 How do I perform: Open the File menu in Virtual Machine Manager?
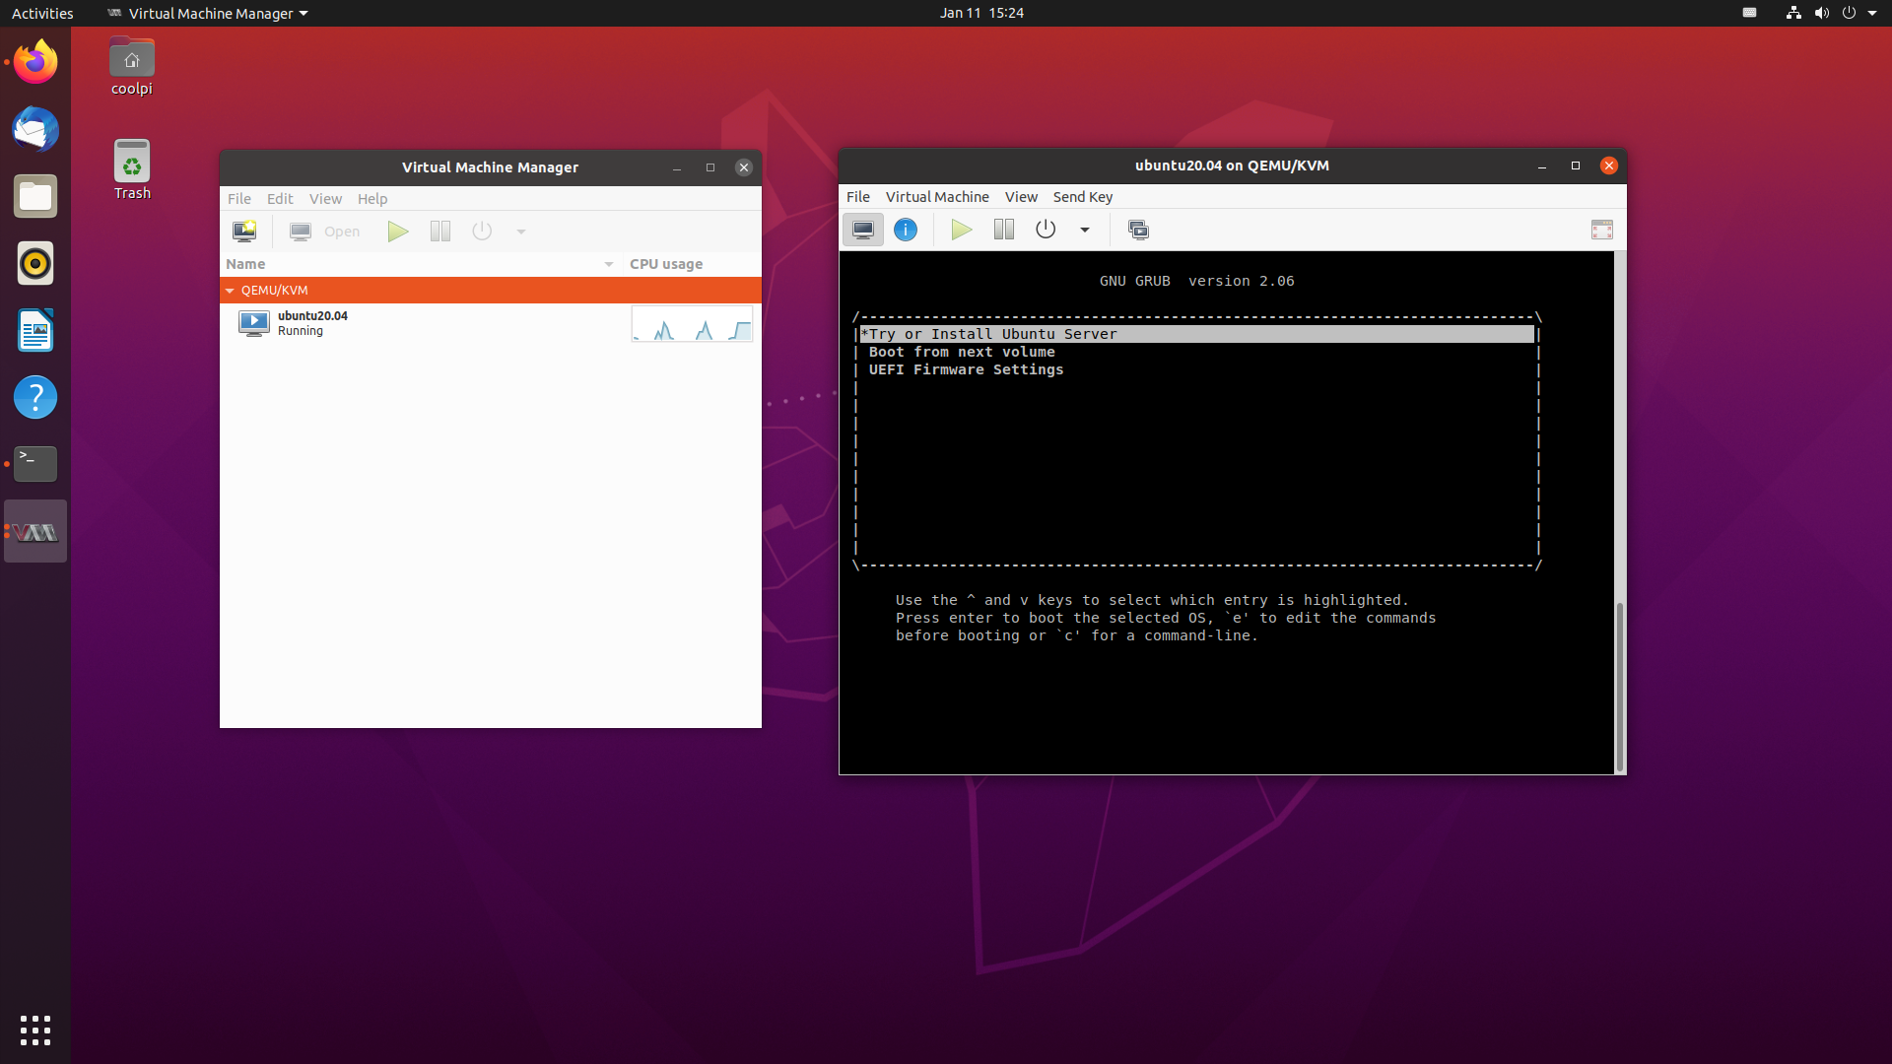click(x=239, y=198)
